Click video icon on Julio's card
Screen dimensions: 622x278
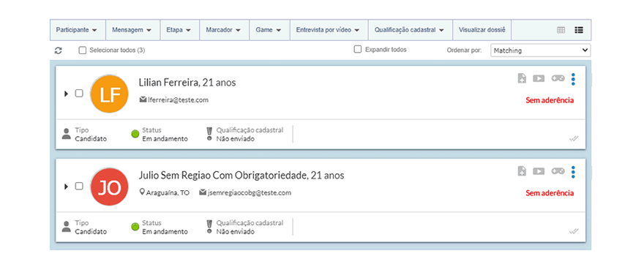pyautogui.click(x=539, y=171)
